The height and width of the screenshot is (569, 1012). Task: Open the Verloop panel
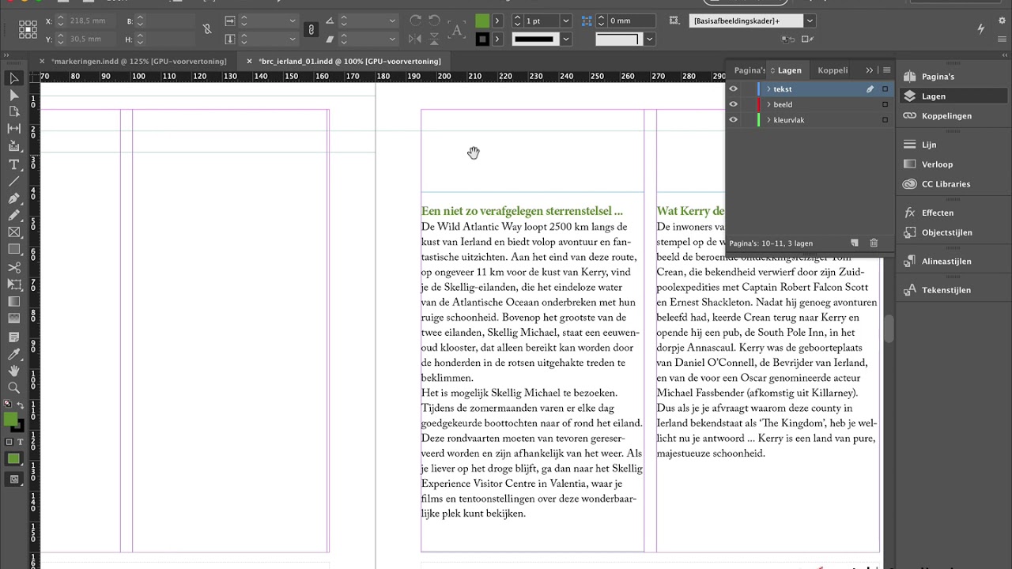[937, 164]
